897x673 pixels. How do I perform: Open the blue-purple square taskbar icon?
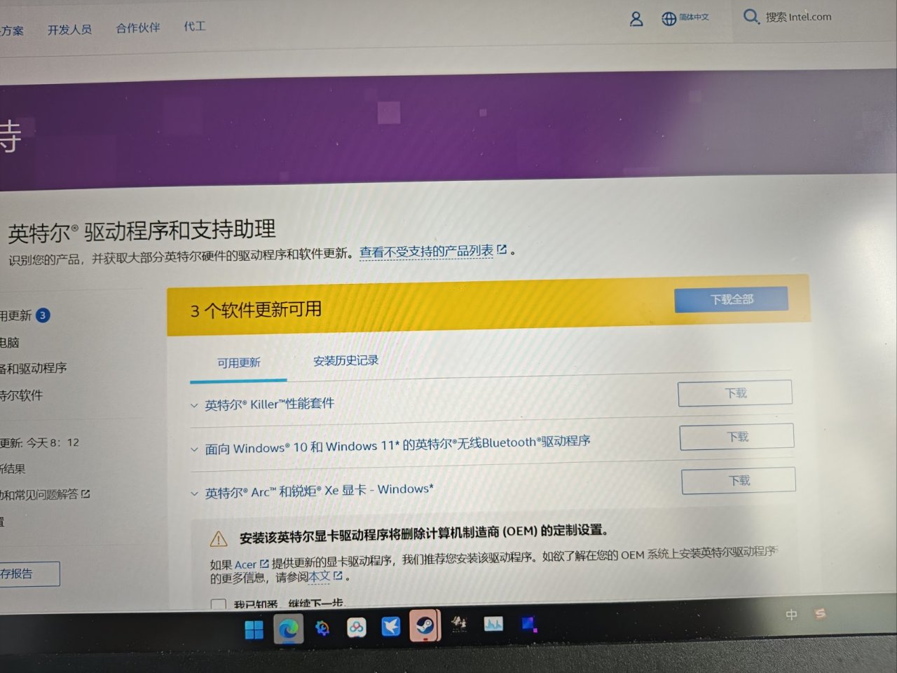point(528,623)
